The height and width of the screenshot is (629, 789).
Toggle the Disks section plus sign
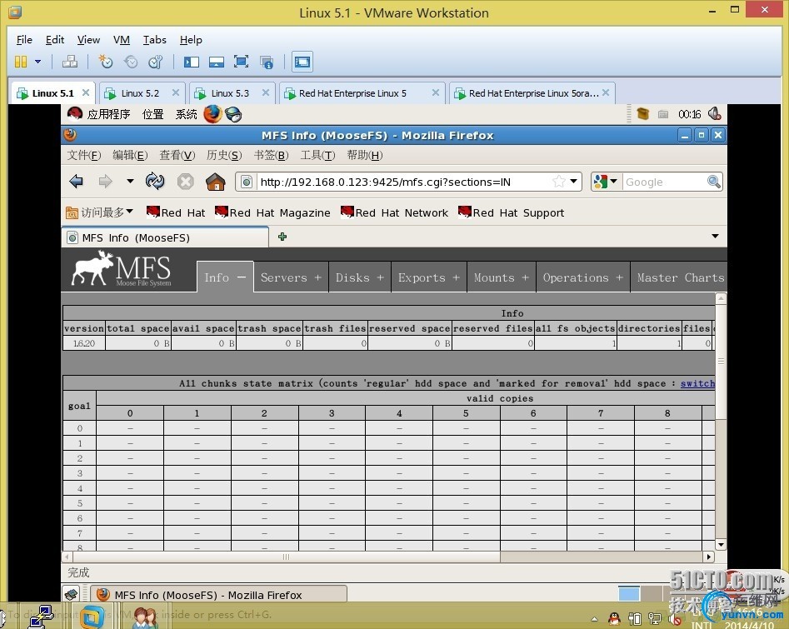point(380,277)
